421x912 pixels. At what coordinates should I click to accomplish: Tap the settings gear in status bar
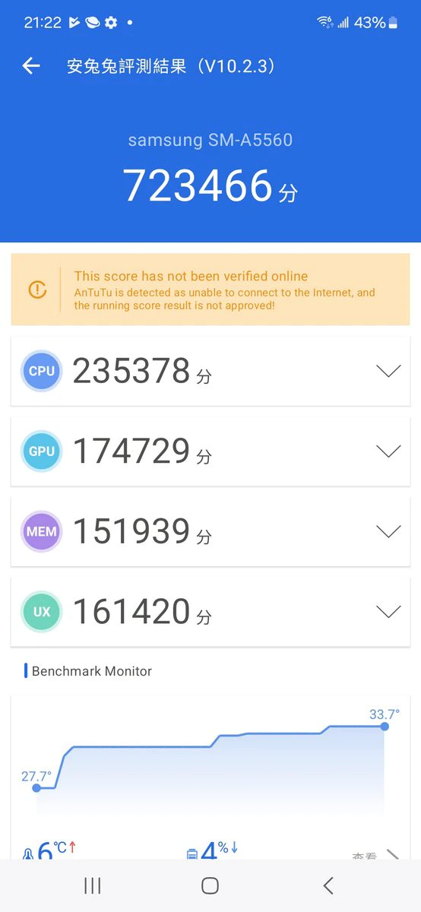[111, 23]
